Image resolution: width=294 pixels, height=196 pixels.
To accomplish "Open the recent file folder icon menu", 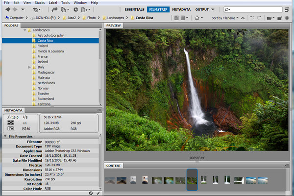I will pos(270,18).
